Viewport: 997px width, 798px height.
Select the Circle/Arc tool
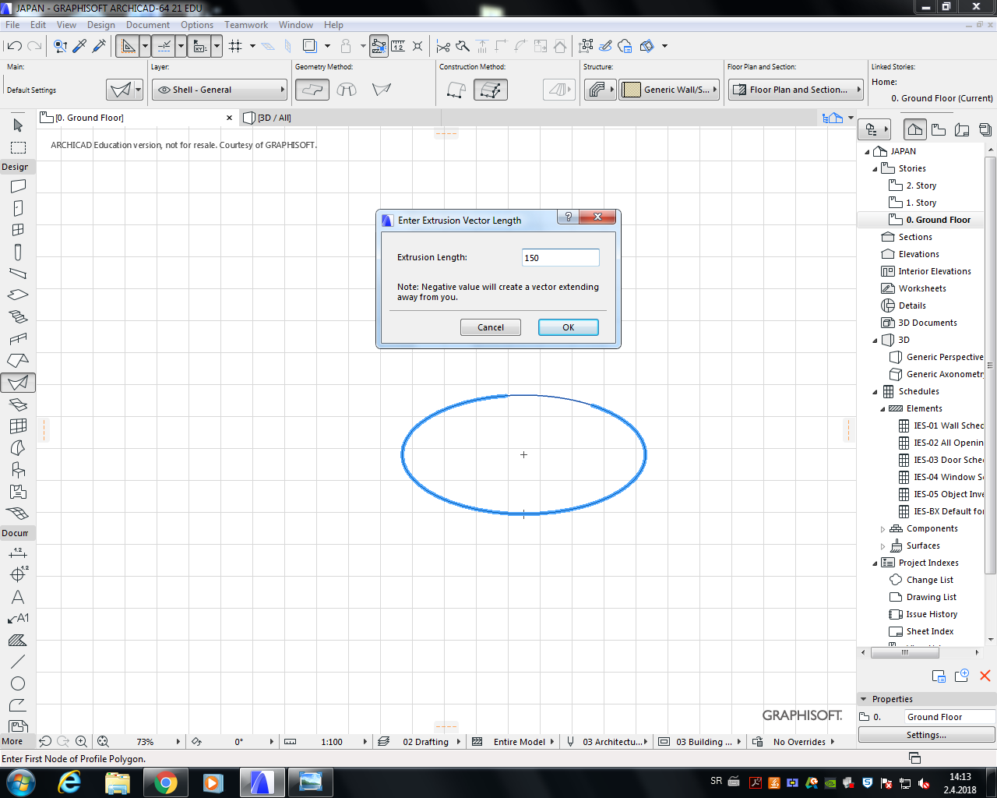[18, 683]
